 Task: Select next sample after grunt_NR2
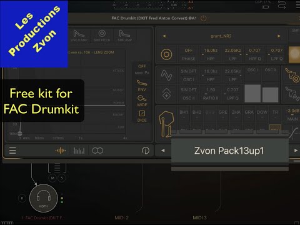279,36
